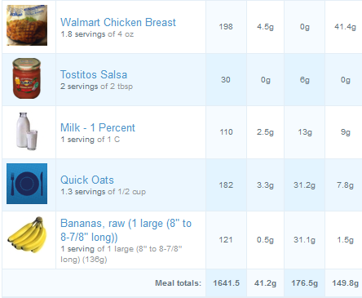Click the milk bottle and glass image
The height and width of the screenshot is (298, 362).
pos(27,131)
